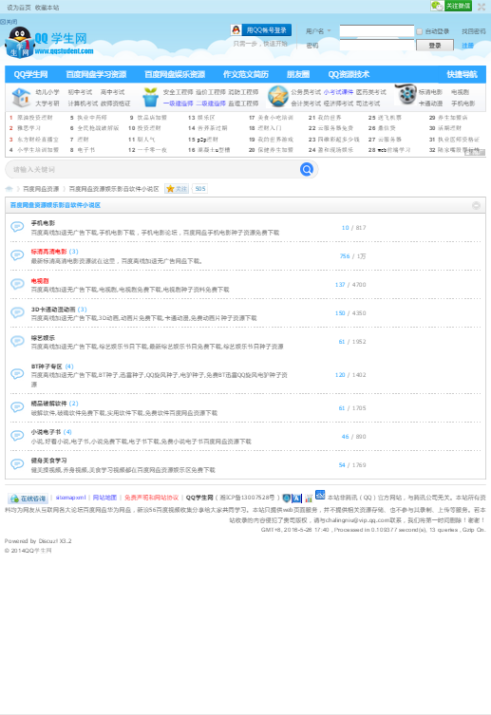Viewport: 491px width, 715px height.
Task: Click the 关闭 icon below top bar
Action: (9, 22)
